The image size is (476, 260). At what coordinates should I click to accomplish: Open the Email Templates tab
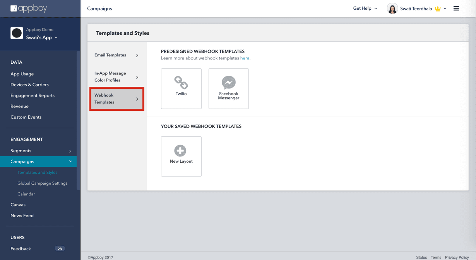(x=116, y=55)
